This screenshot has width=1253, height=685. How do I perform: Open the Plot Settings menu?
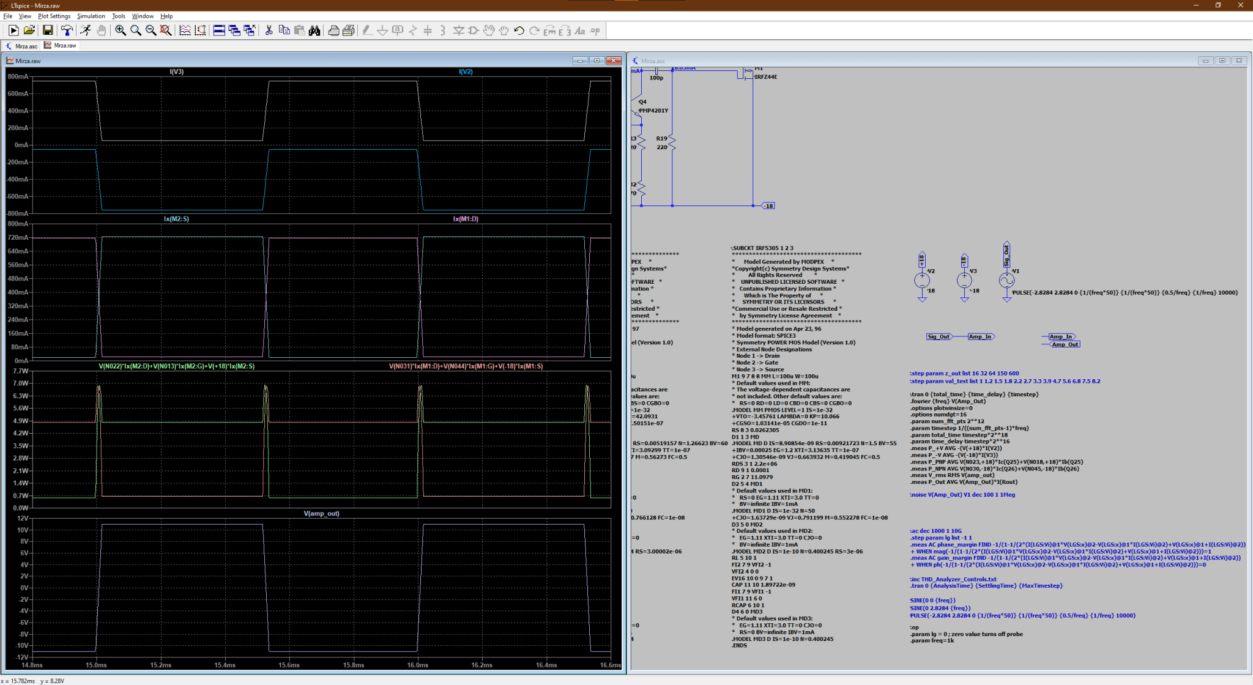click(54, 16)
